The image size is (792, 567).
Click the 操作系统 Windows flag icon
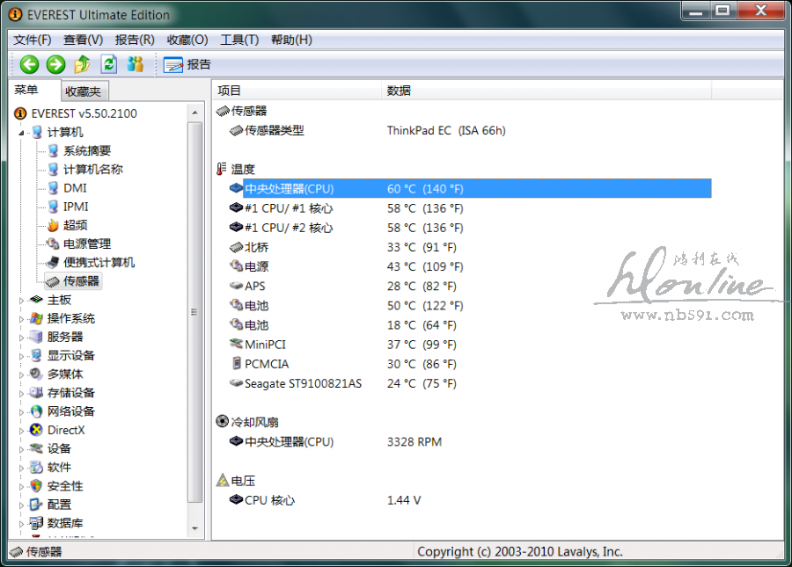tap(36, 318)
